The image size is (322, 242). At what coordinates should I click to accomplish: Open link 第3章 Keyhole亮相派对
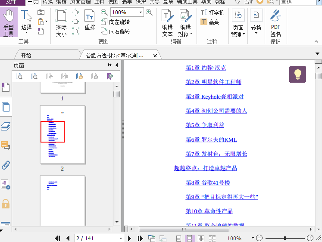[215, 96]
